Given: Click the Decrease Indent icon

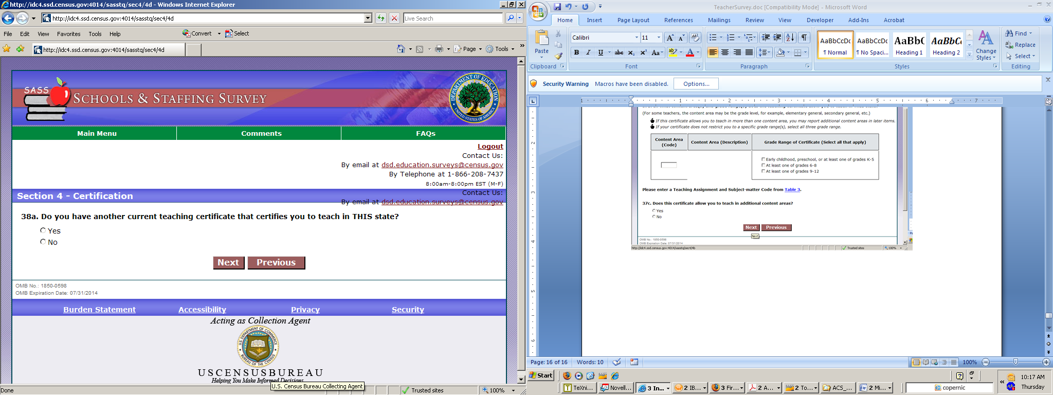Looking at the screenshot, I should point(766,38).
